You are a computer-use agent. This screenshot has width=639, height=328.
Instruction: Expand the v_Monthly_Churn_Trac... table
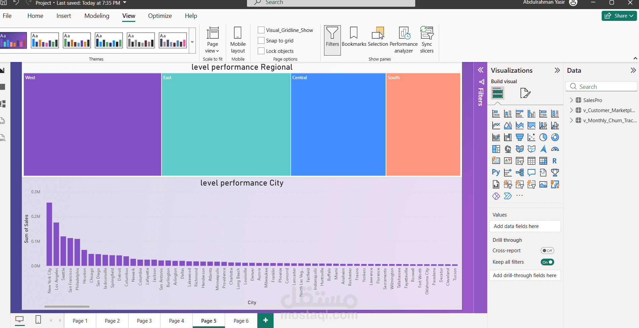tap(571, 120)
